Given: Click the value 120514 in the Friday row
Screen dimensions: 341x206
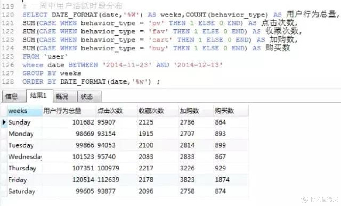Looking at the screenshot, I should click(x=83, y=180).
